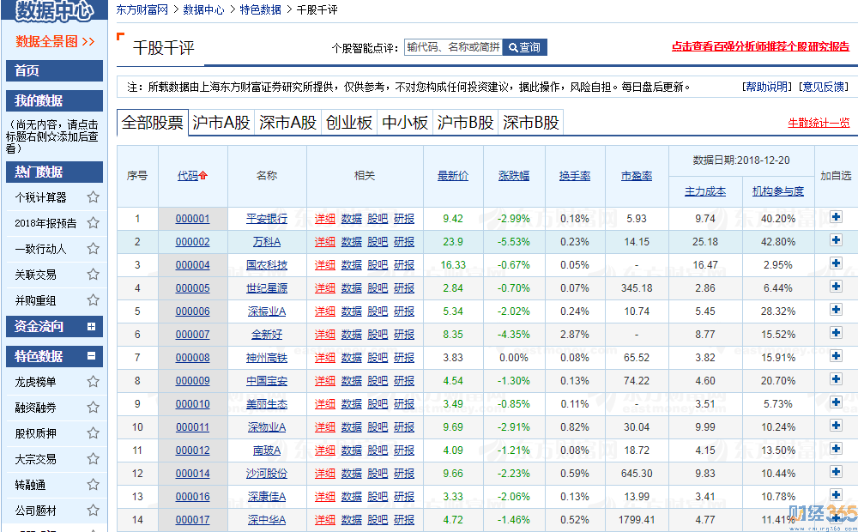Click the 查询 search button
Image resolution: width=858 pixels, height=532 pixels.
(x=525, y=47)
